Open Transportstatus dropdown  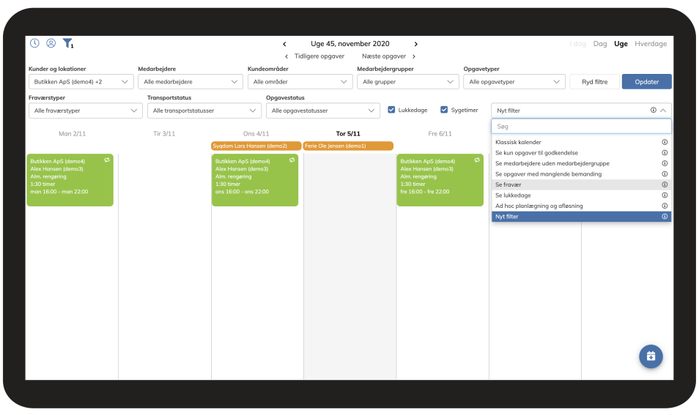pyautogui.click(x=204, y=111)
